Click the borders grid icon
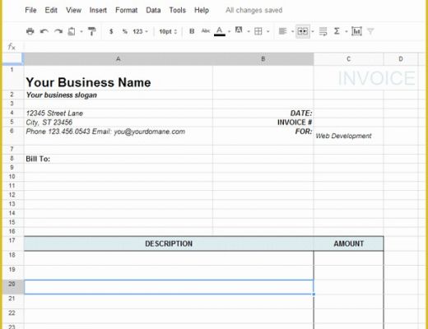Image resolution: width=428 pixels, height=329 pixels. click(x=258, y=31)
